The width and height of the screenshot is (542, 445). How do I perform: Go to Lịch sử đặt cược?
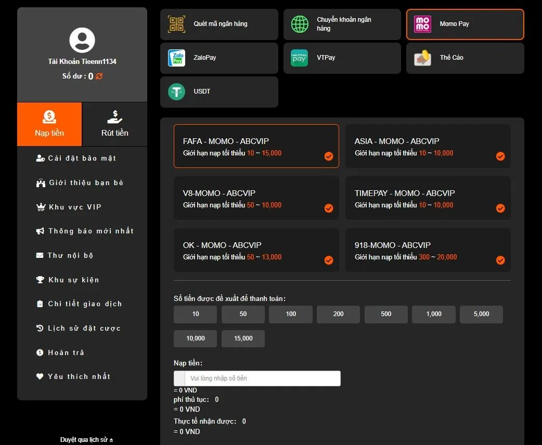[x=84, y=328]
